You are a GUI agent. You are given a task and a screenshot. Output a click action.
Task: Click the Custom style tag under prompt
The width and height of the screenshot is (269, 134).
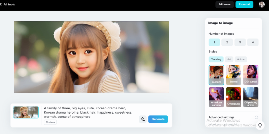50,122
